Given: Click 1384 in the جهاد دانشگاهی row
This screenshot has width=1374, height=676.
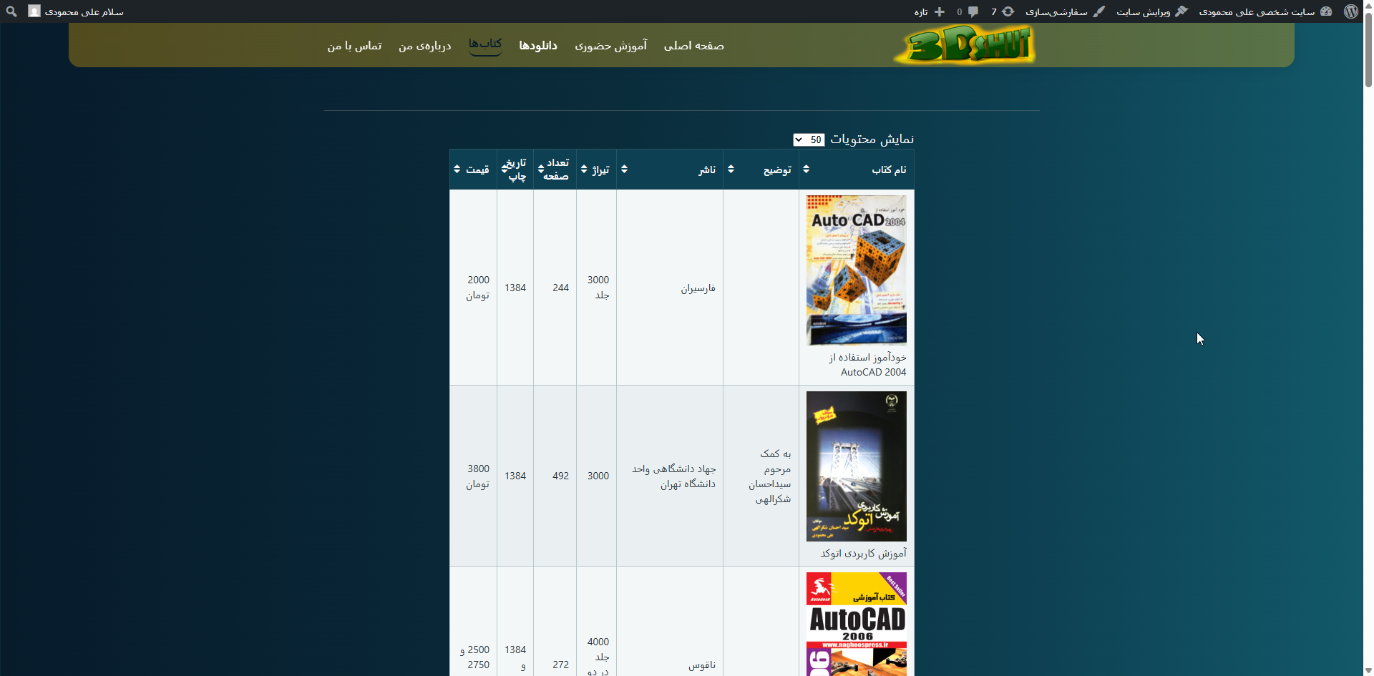Looking at the screenshot, I should click(x=515, y=476).
